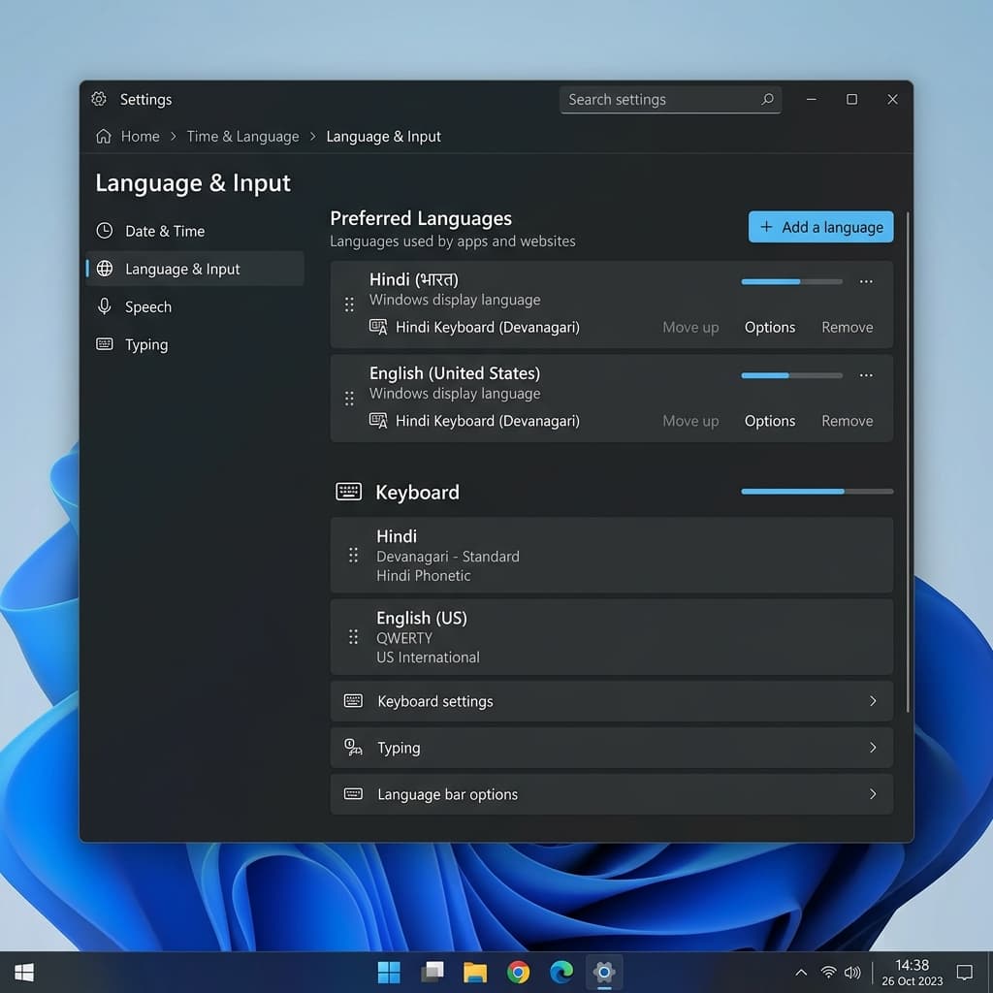The width and height of the screenshot is (993, 993).
Task: Open Date & Time in the sidebar
Action: 195,231
